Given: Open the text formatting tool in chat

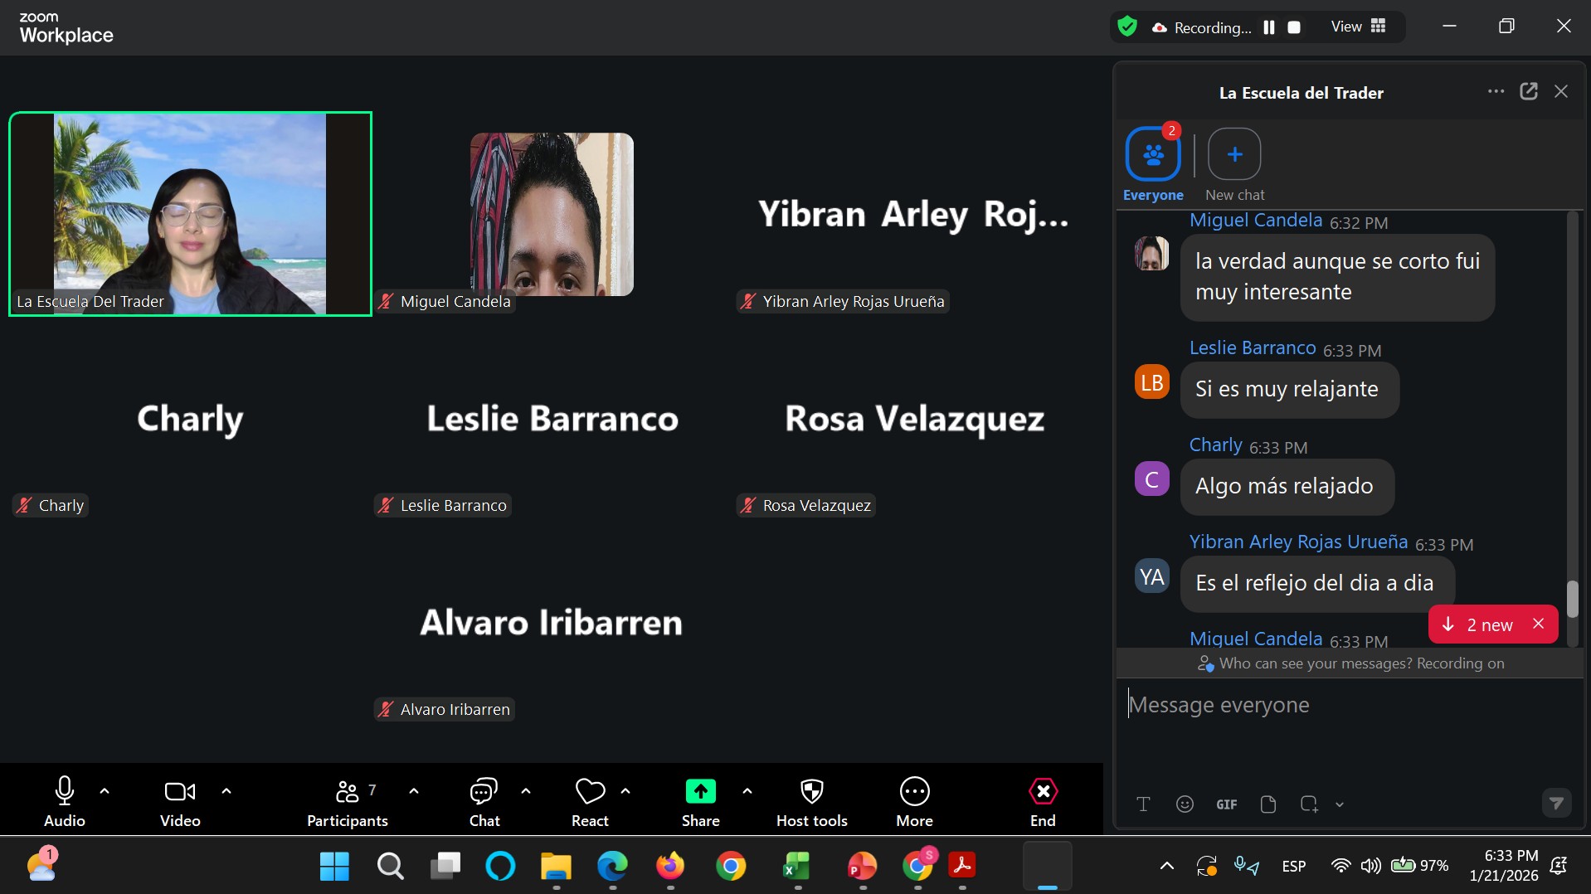Looking at the screenshot, I should coord(1143,804).
